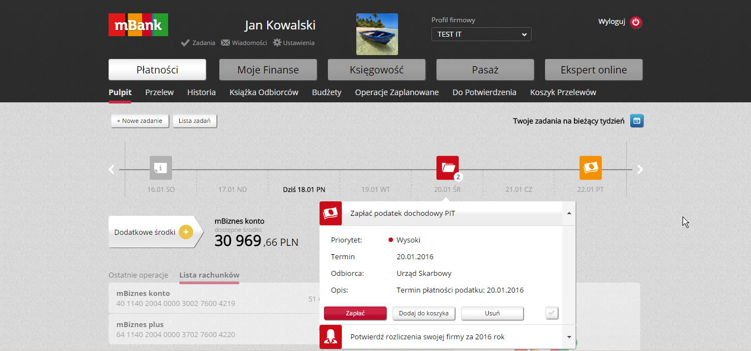Click the + Nowe zadanie button

click(x=140, y=121)
